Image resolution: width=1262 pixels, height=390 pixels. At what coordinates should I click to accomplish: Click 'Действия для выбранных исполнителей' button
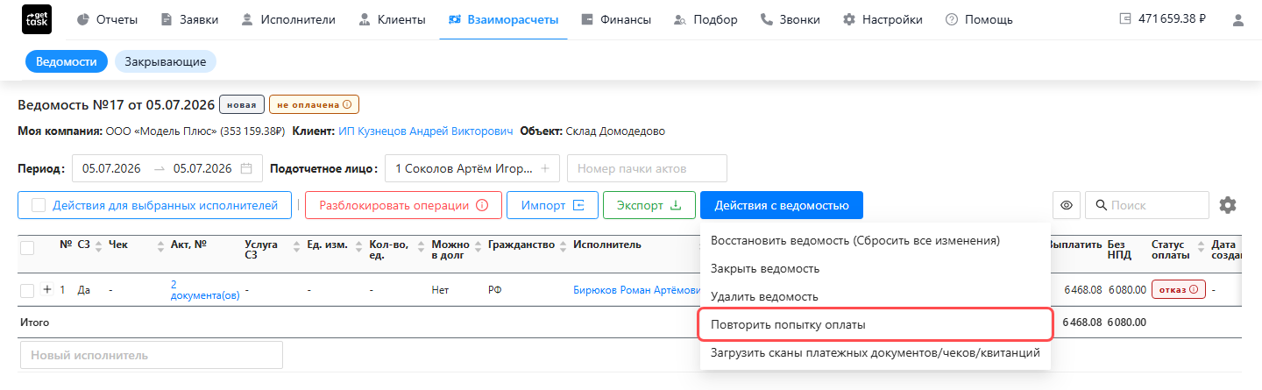154,205
